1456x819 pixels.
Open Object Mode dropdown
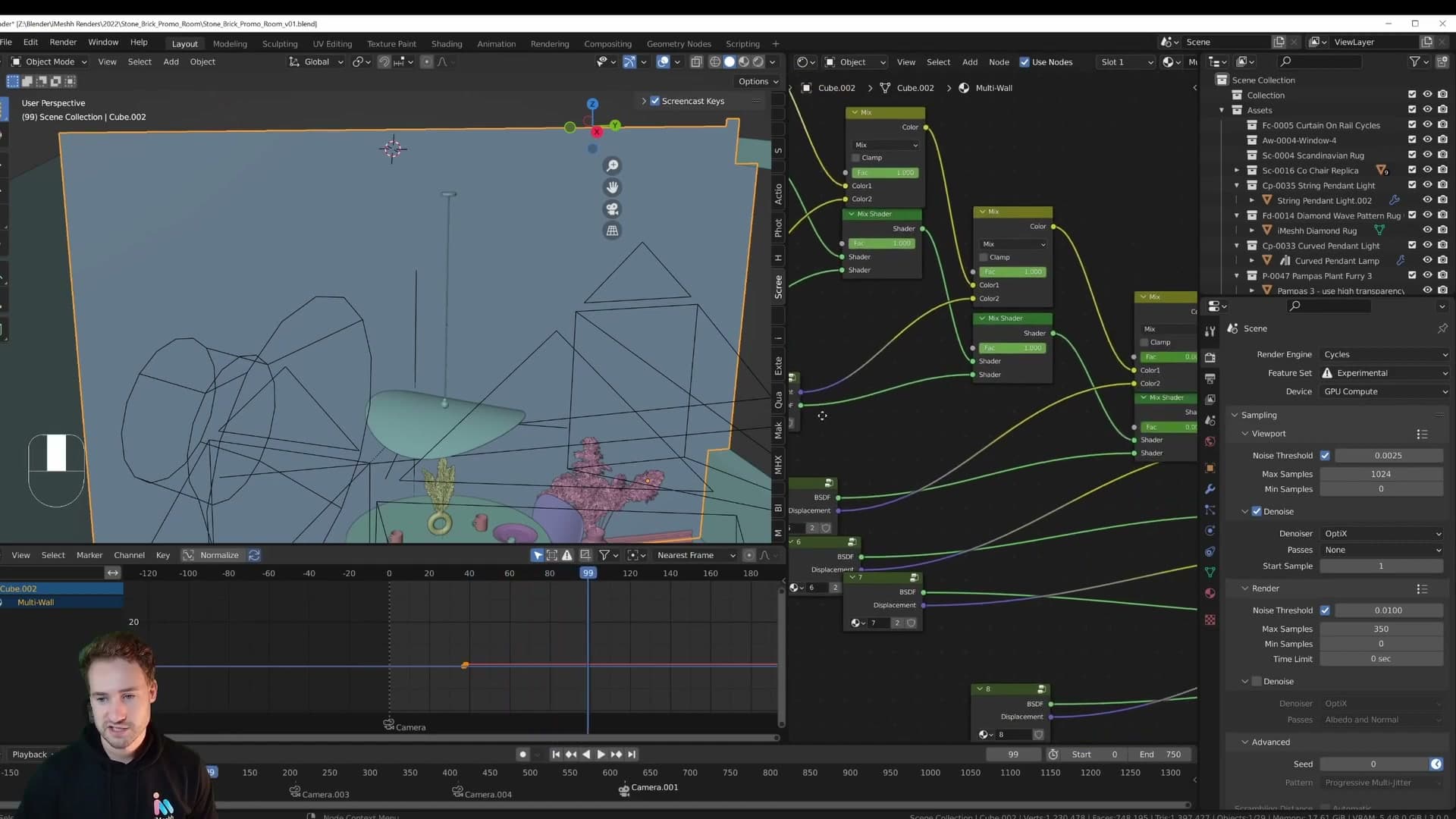(49, 62)
